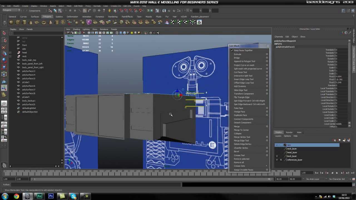Create a polygon torus from the shelf
The image size is (356, 200).
point(44,22)
